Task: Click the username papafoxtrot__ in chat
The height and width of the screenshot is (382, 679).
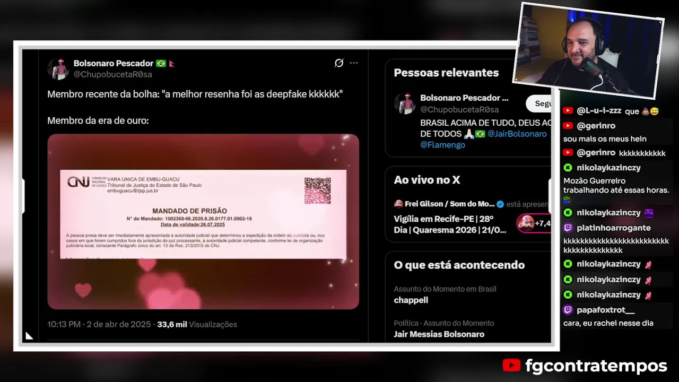Action: click(x=605, y=310)
